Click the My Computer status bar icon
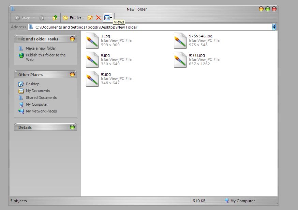298x210 pixels. [226, 201]
